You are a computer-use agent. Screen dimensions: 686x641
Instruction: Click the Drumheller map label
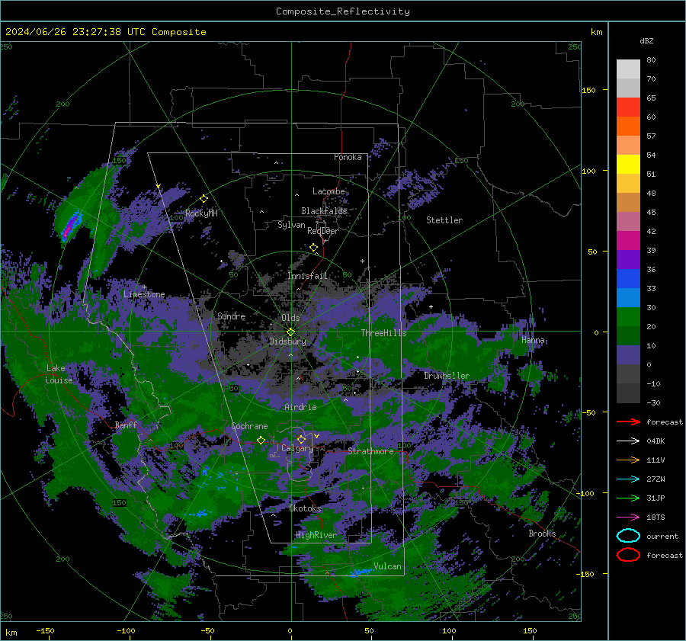tap(447, 376)
